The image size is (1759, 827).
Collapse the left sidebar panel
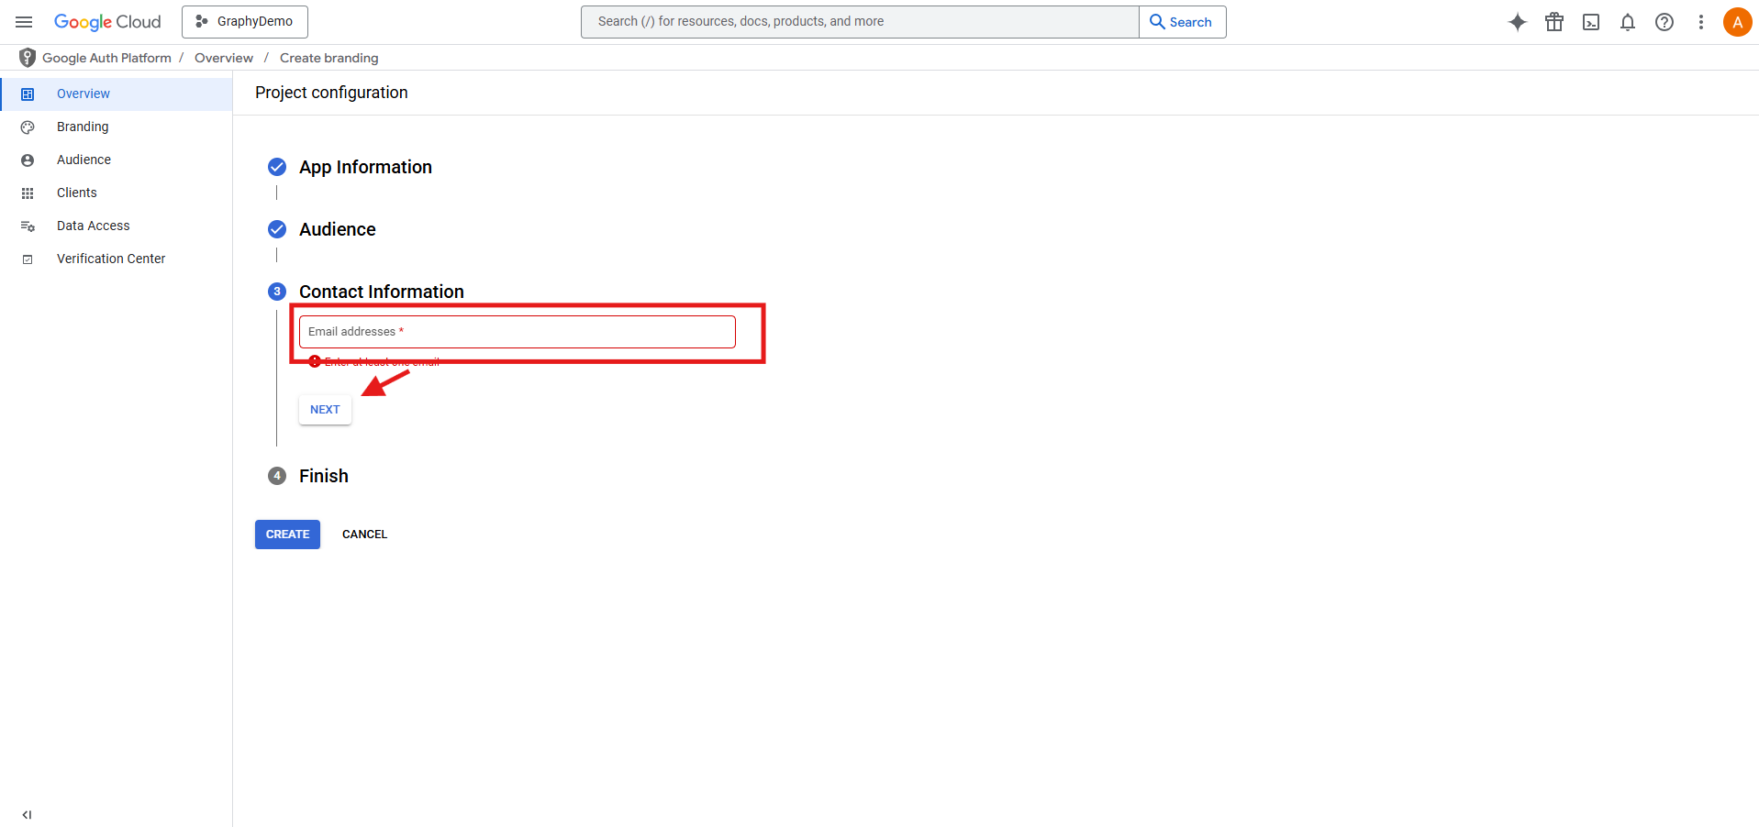(27, 814)
